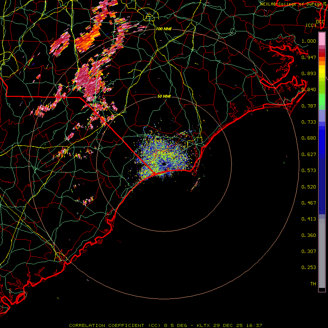Select the 0.893 scale value

pos(309,73)
